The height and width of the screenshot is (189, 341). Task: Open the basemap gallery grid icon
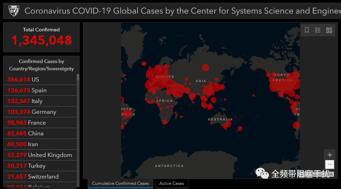[x=329, y=30]
